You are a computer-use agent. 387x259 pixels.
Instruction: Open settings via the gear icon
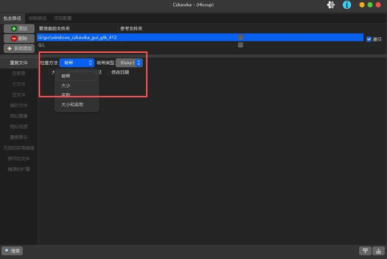point(331,5)
